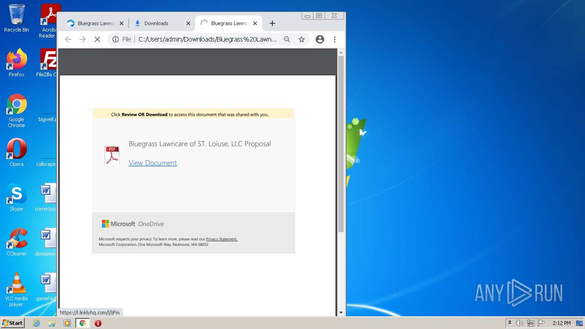Open the zoom magnifier icon
This screenshot has height=329, width=585.
coord(287,39)
